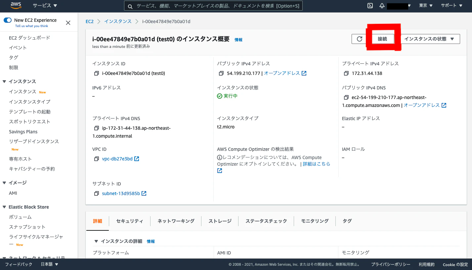The width and height of the screenshot is (472, 270).
Task: Click external link icon beside vpc-db27e3bd
Action: [x=137, y=159]
